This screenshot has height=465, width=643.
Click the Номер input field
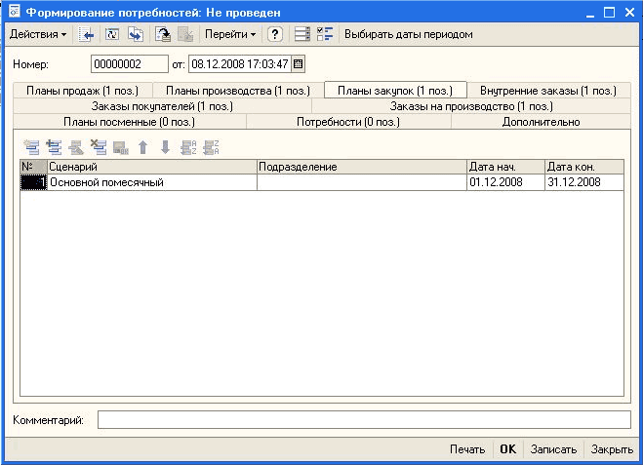129,64
